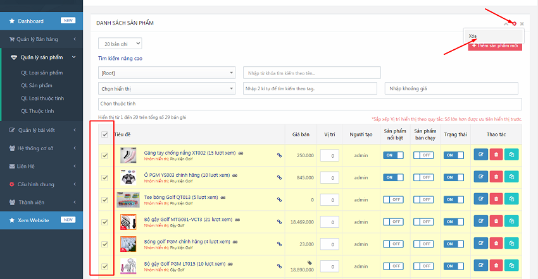Click the Thêm sản phẩm mới button

[495, 46]
